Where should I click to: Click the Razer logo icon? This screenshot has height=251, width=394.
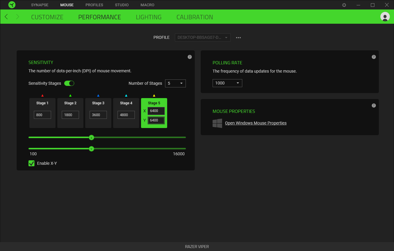click(12, 5)
